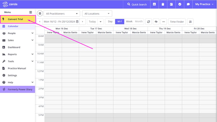The width and height of the screenshot is (217, 122).
Task: Click the Tue 17 Dec column header
Action: point(96,29)
